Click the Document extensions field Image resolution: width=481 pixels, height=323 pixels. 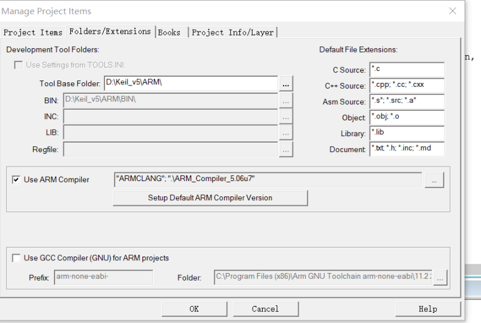tap(406, 149)
